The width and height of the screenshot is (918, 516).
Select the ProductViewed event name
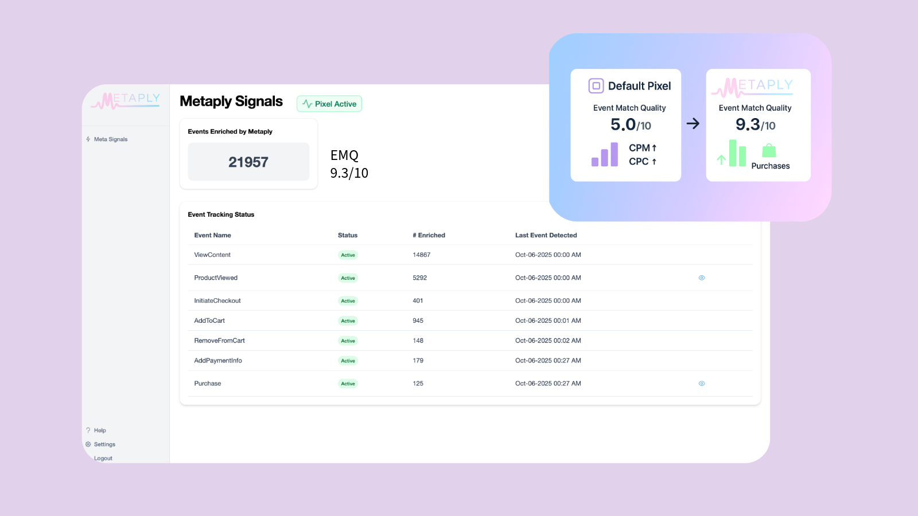point(216,278)
